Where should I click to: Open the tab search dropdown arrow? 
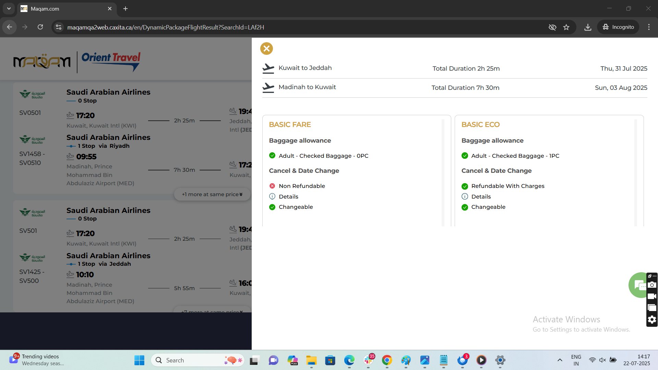9,9
